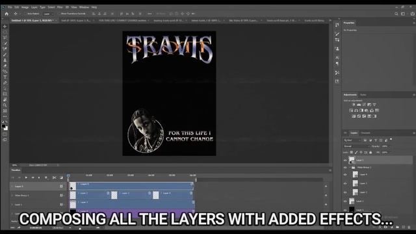Image resolution: width=416 pixels, height=234 pixels.
Task: Hide Video Group 1 in Layers panel
Action: pos(345,168)
